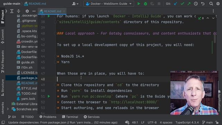Run the gutter command on line 51
Viewport: 222px width, 125px height.
pyautogui.click(x=49, y=97)
